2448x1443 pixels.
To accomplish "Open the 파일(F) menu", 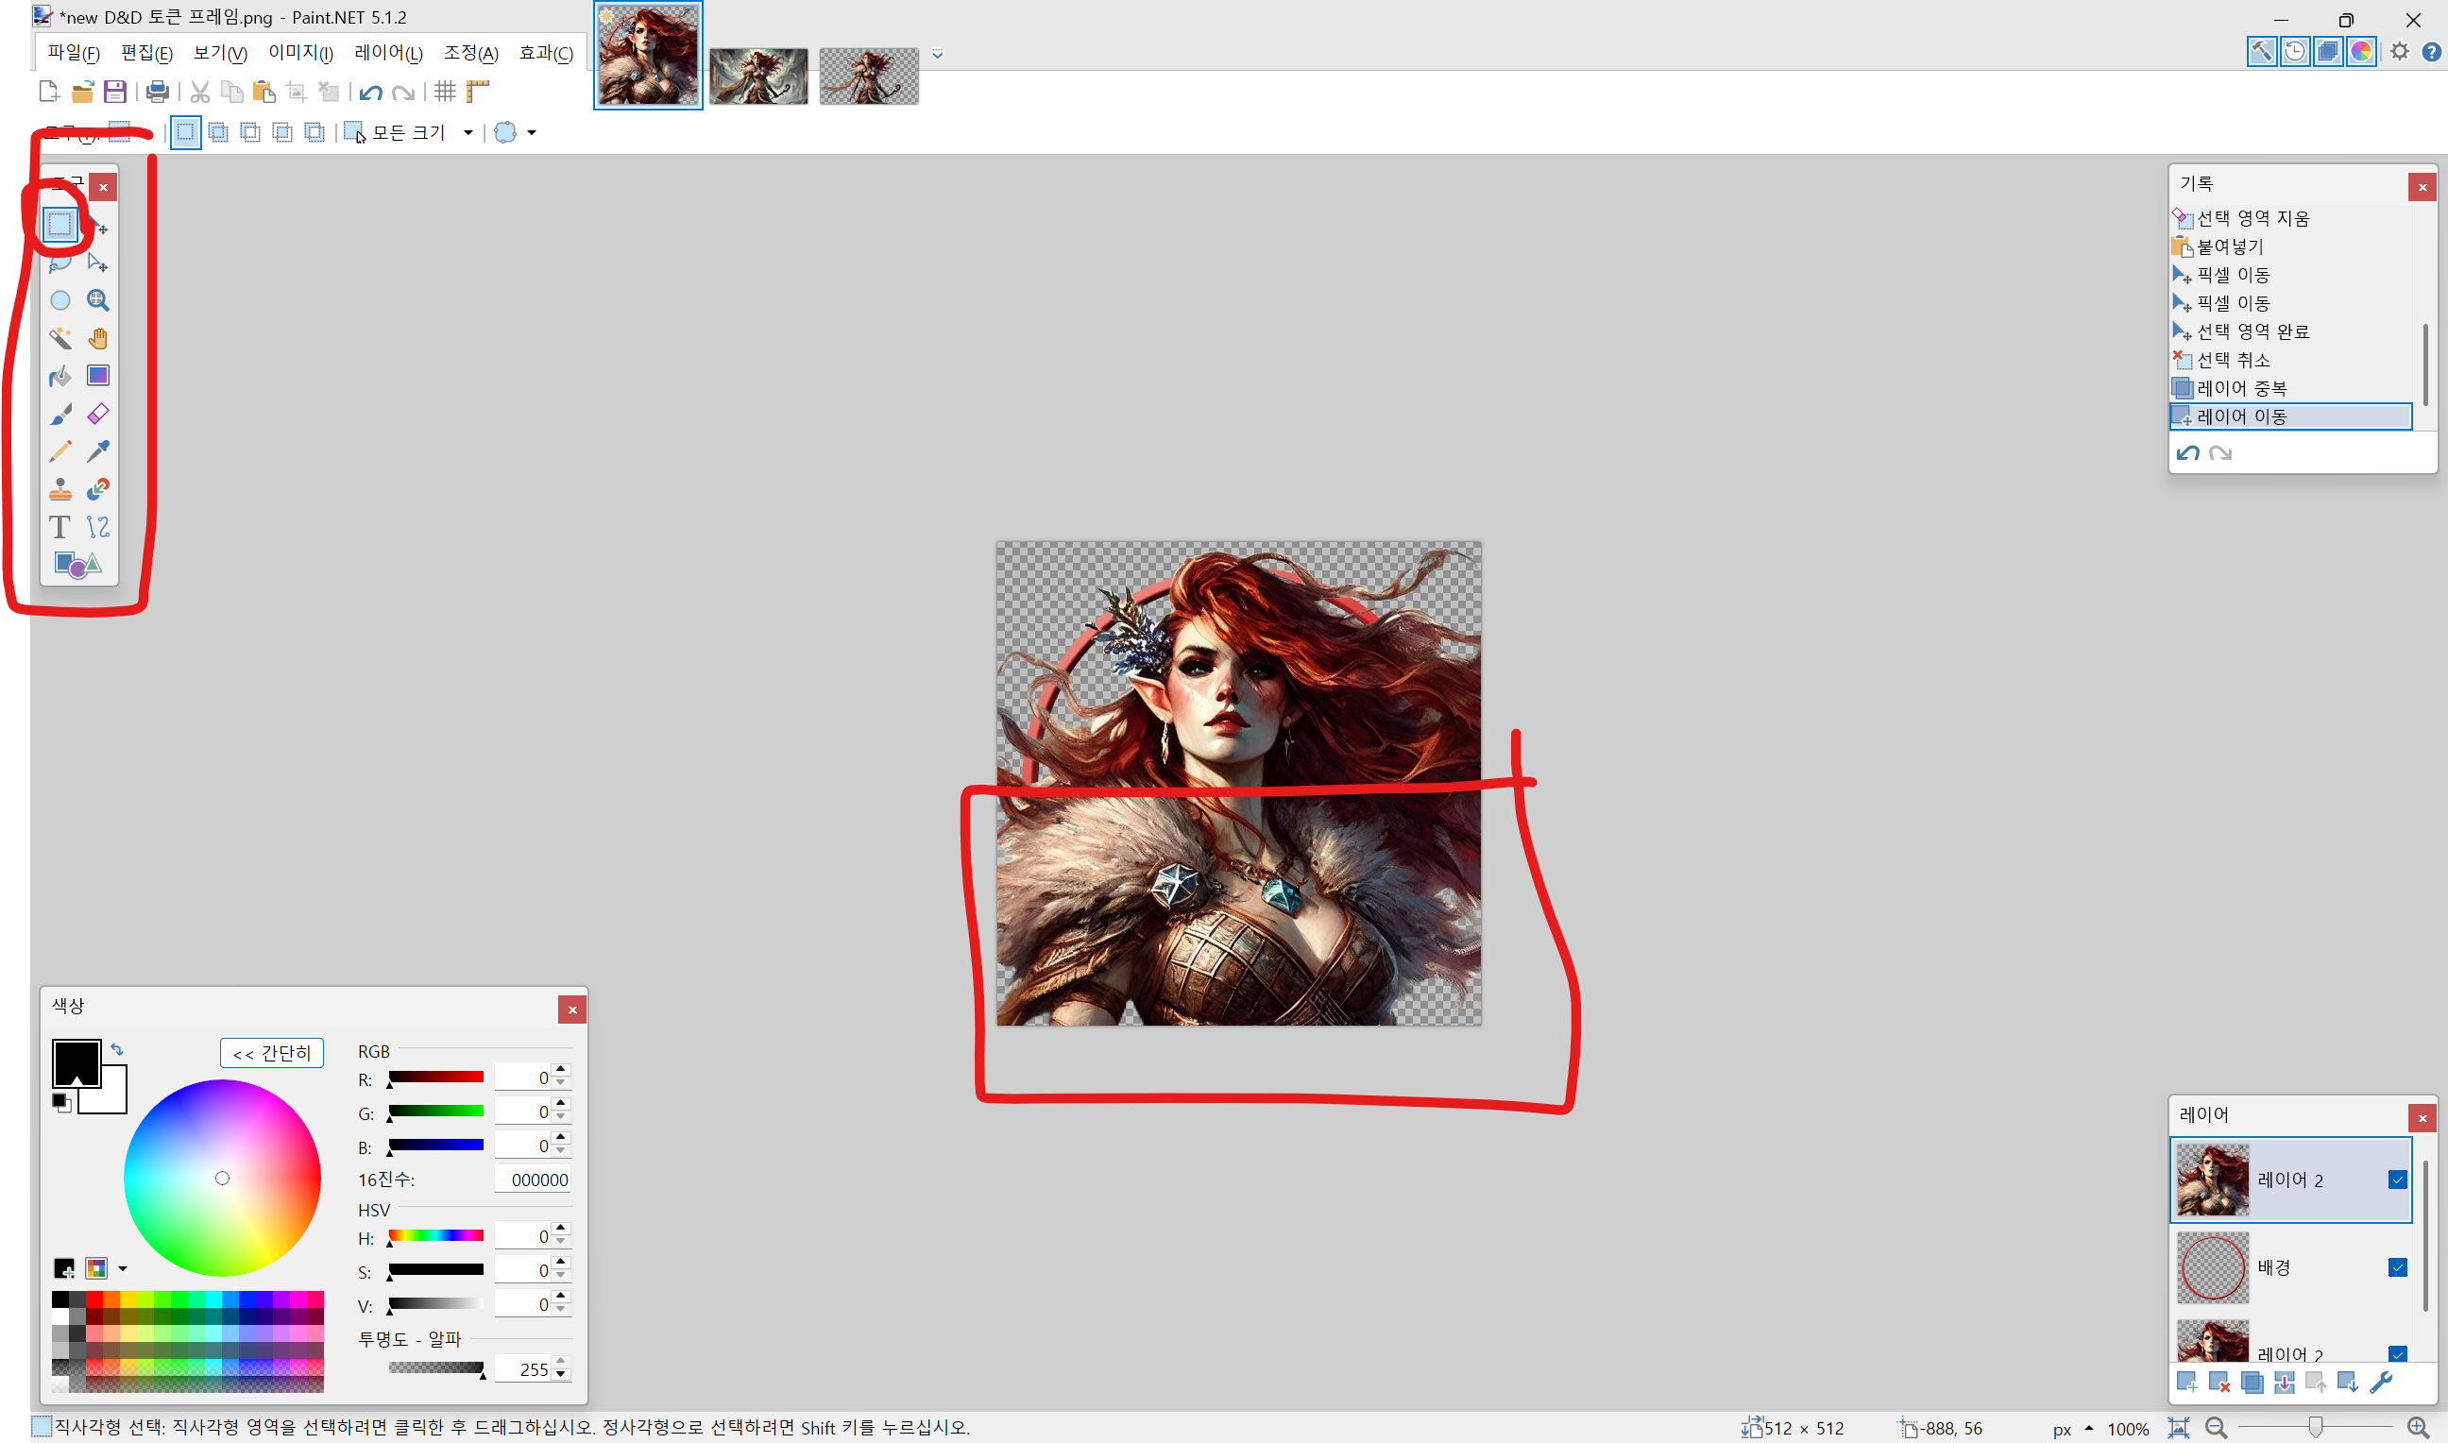I will 74,53.
